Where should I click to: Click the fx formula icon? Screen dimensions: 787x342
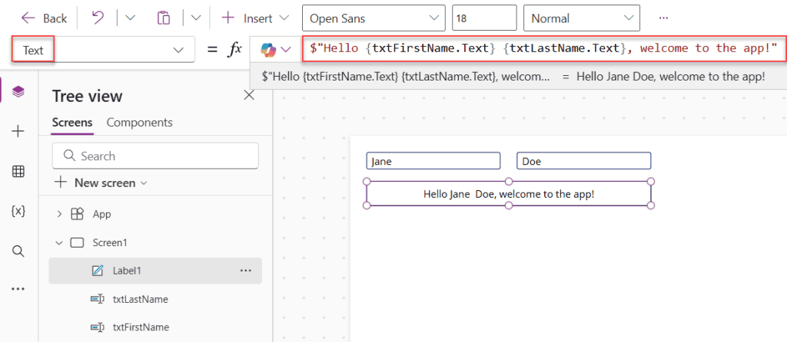pos(234,49)
